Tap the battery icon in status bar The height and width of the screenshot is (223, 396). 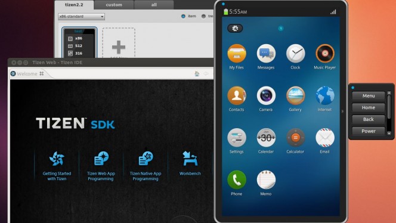point(226,11)
